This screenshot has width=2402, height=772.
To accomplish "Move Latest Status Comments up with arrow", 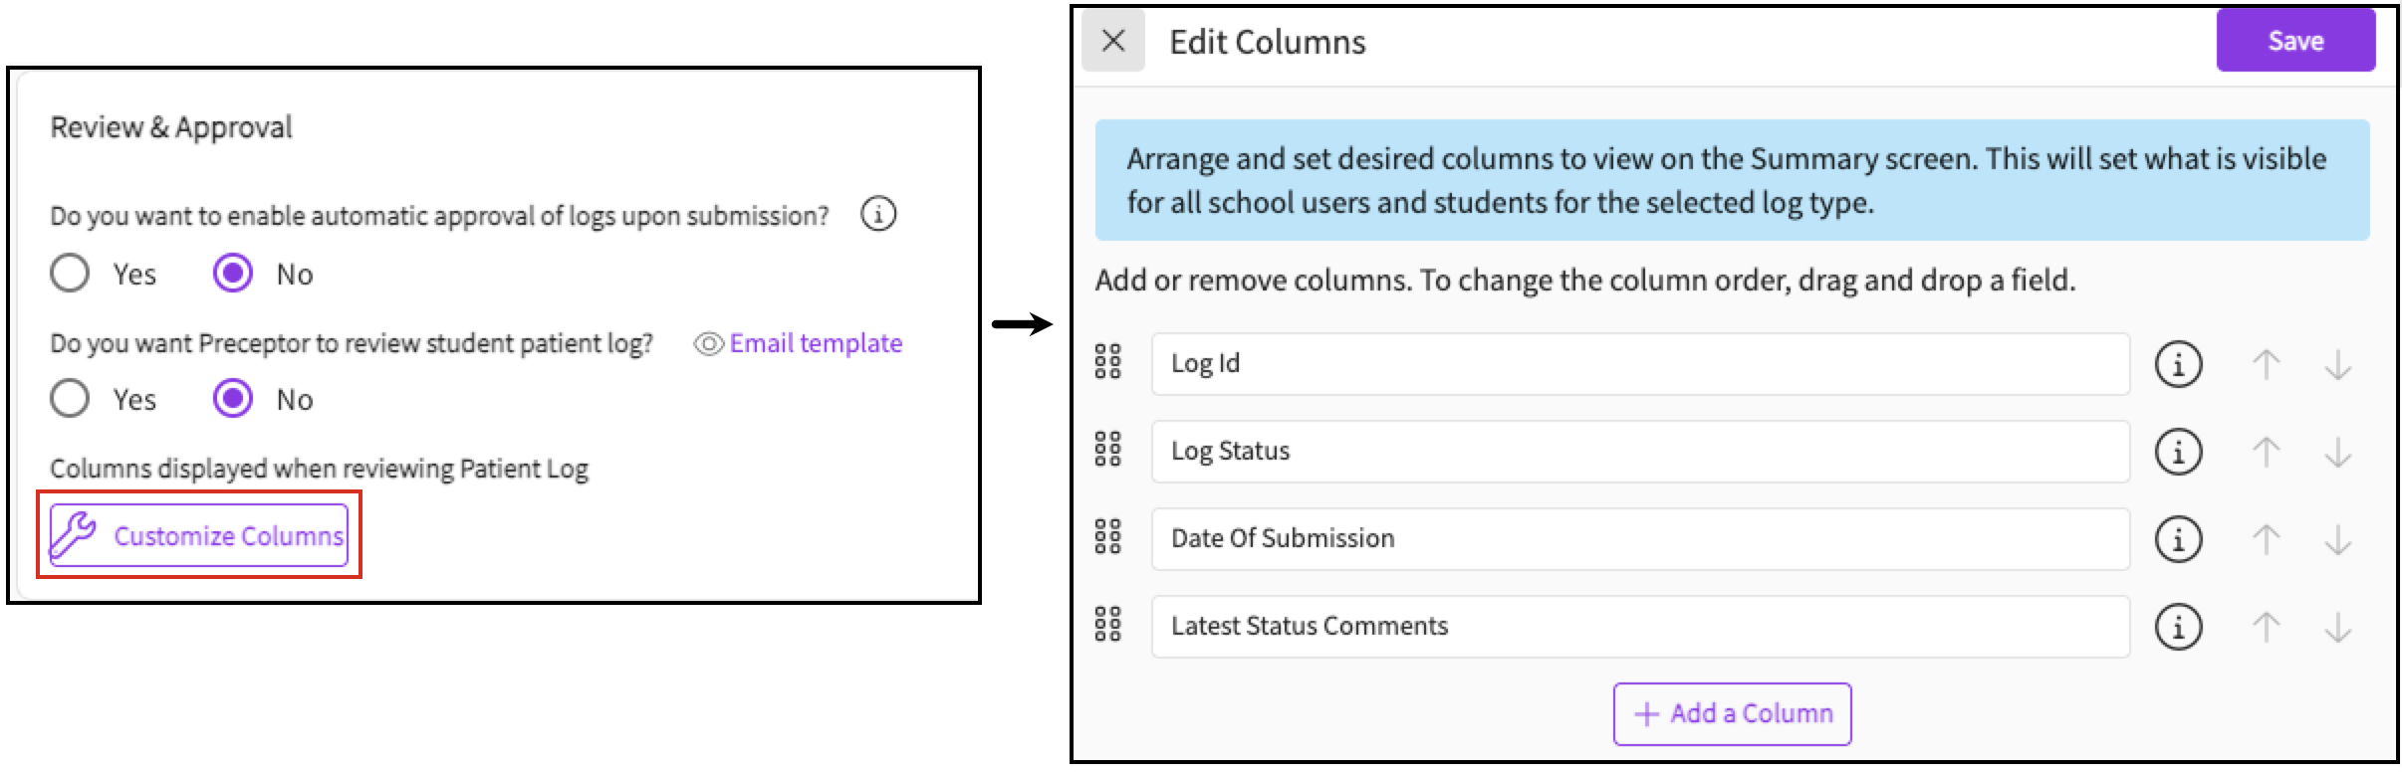I will pos(2266,628).
